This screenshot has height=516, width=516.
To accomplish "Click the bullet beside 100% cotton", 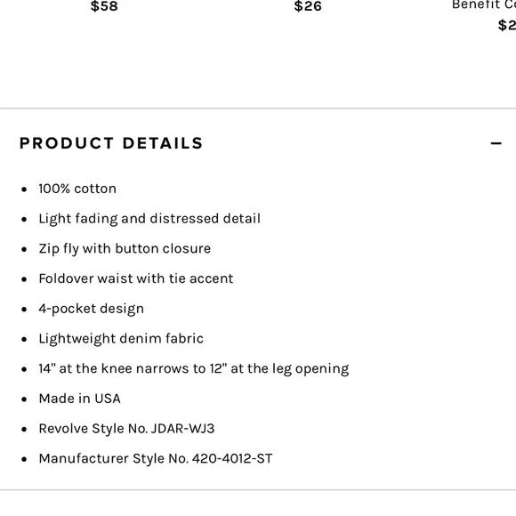I will (x=24, y=189).
